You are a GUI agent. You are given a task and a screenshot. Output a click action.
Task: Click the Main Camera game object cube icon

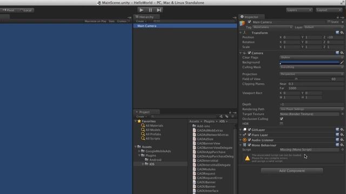243,23
